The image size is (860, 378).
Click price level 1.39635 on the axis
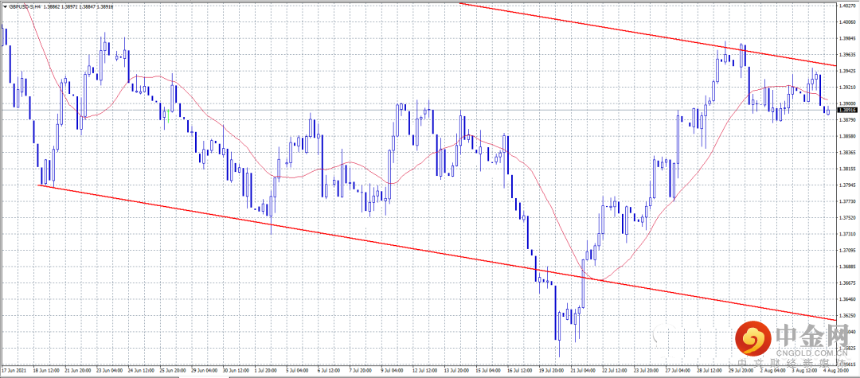click(x=848, y=55)
